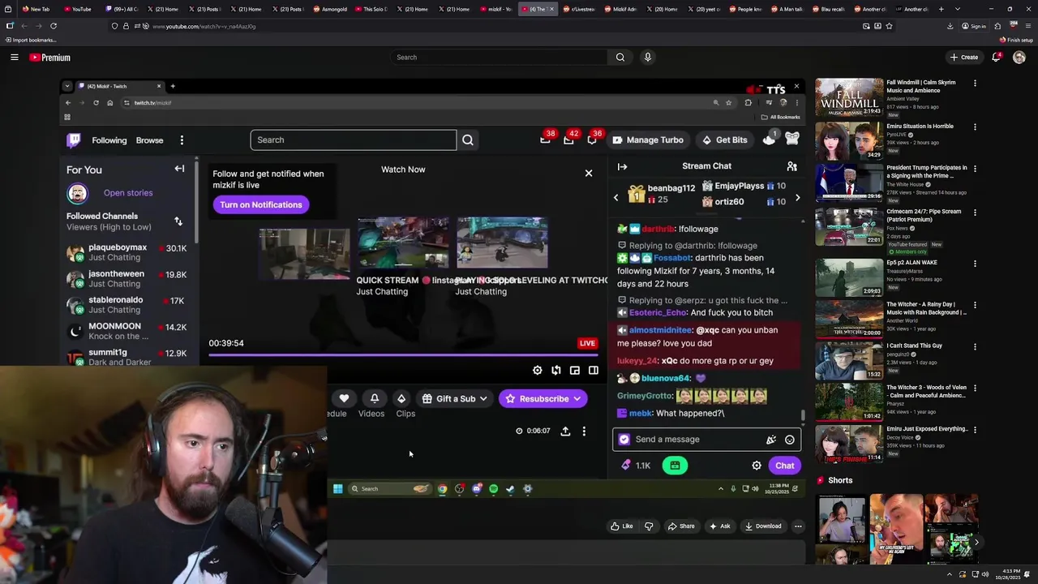
Task: Collapse the Stream Chat panel
Action: [622, 167]
